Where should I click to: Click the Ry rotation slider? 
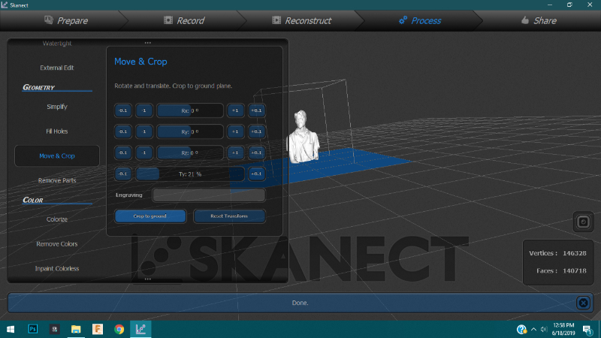[x=190, y=131]
